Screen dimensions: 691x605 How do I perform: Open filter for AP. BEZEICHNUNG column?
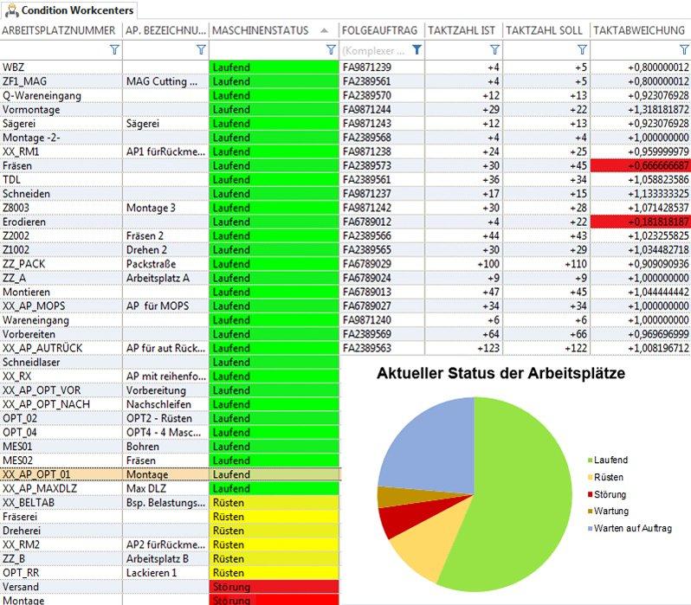(x=201, y=50)
